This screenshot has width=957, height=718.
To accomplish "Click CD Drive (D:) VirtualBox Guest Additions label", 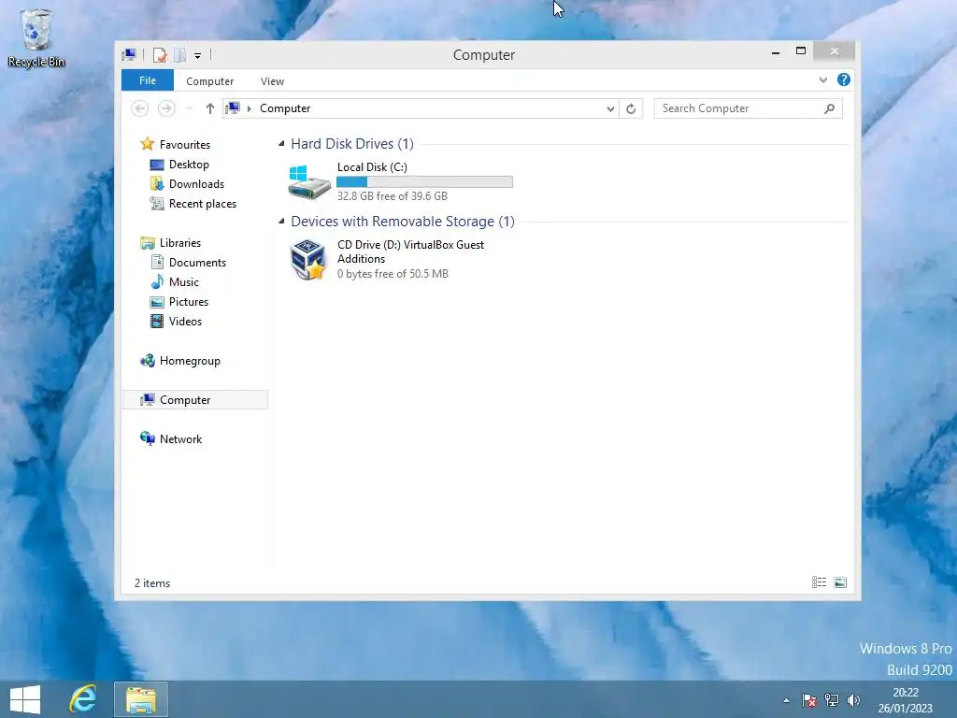I will tap(411, 251).
